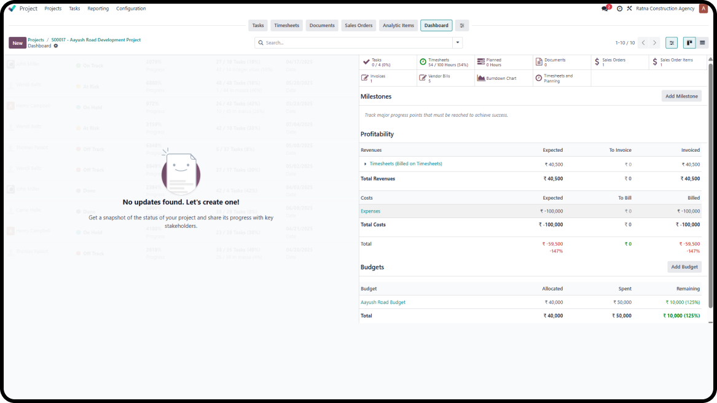Screen dimensions: 717x403
Task: Toggle the right side panel button
Action: (672, 43)
